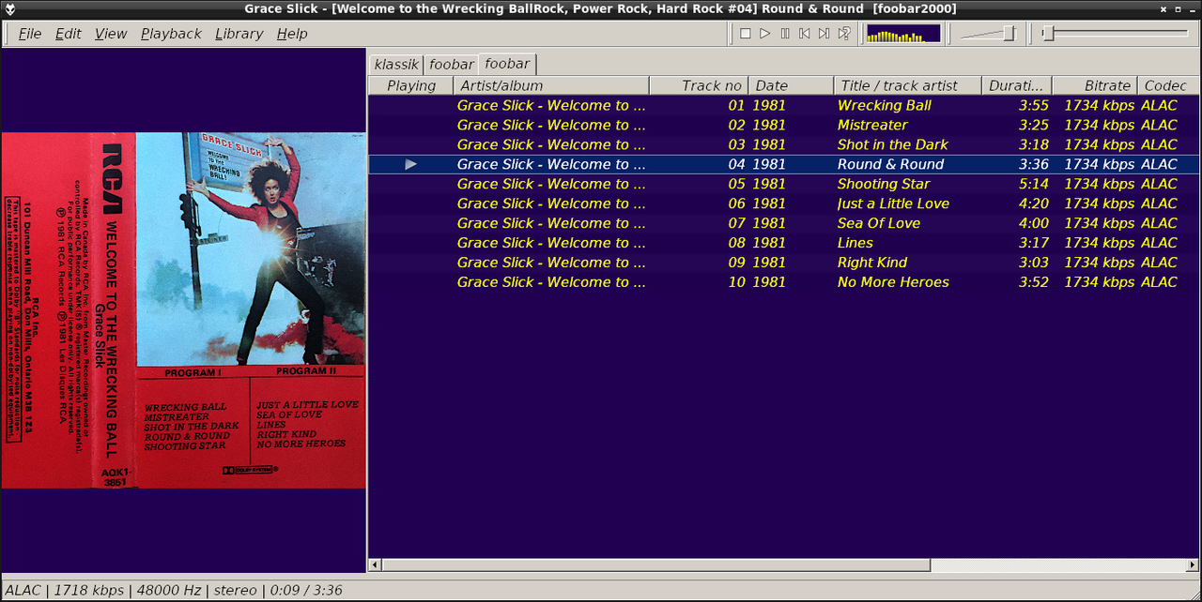
Task: Click the scrollbar left arrow
Action: pos(375,565)
